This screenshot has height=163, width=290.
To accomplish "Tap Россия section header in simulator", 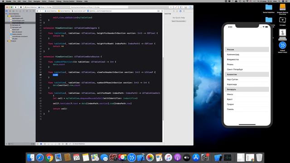I will click(247, 49).
